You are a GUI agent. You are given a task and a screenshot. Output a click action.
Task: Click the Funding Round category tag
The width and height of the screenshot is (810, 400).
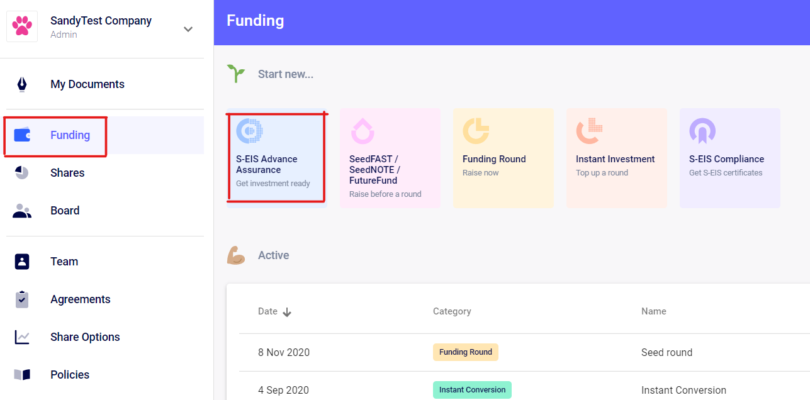pyautogui.click(x=466, y=352)
